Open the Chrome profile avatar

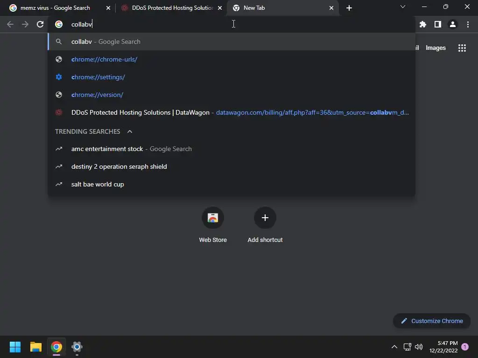point(453,24)
